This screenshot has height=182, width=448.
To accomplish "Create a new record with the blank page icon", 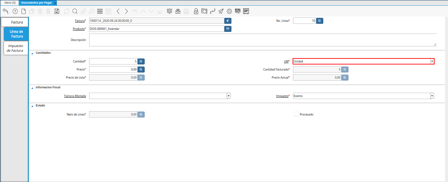I will pyautogui.click(x=24, y=11).
